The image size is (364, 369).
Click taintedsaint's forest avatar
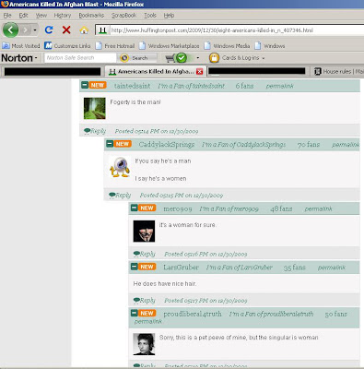point(95,108)
